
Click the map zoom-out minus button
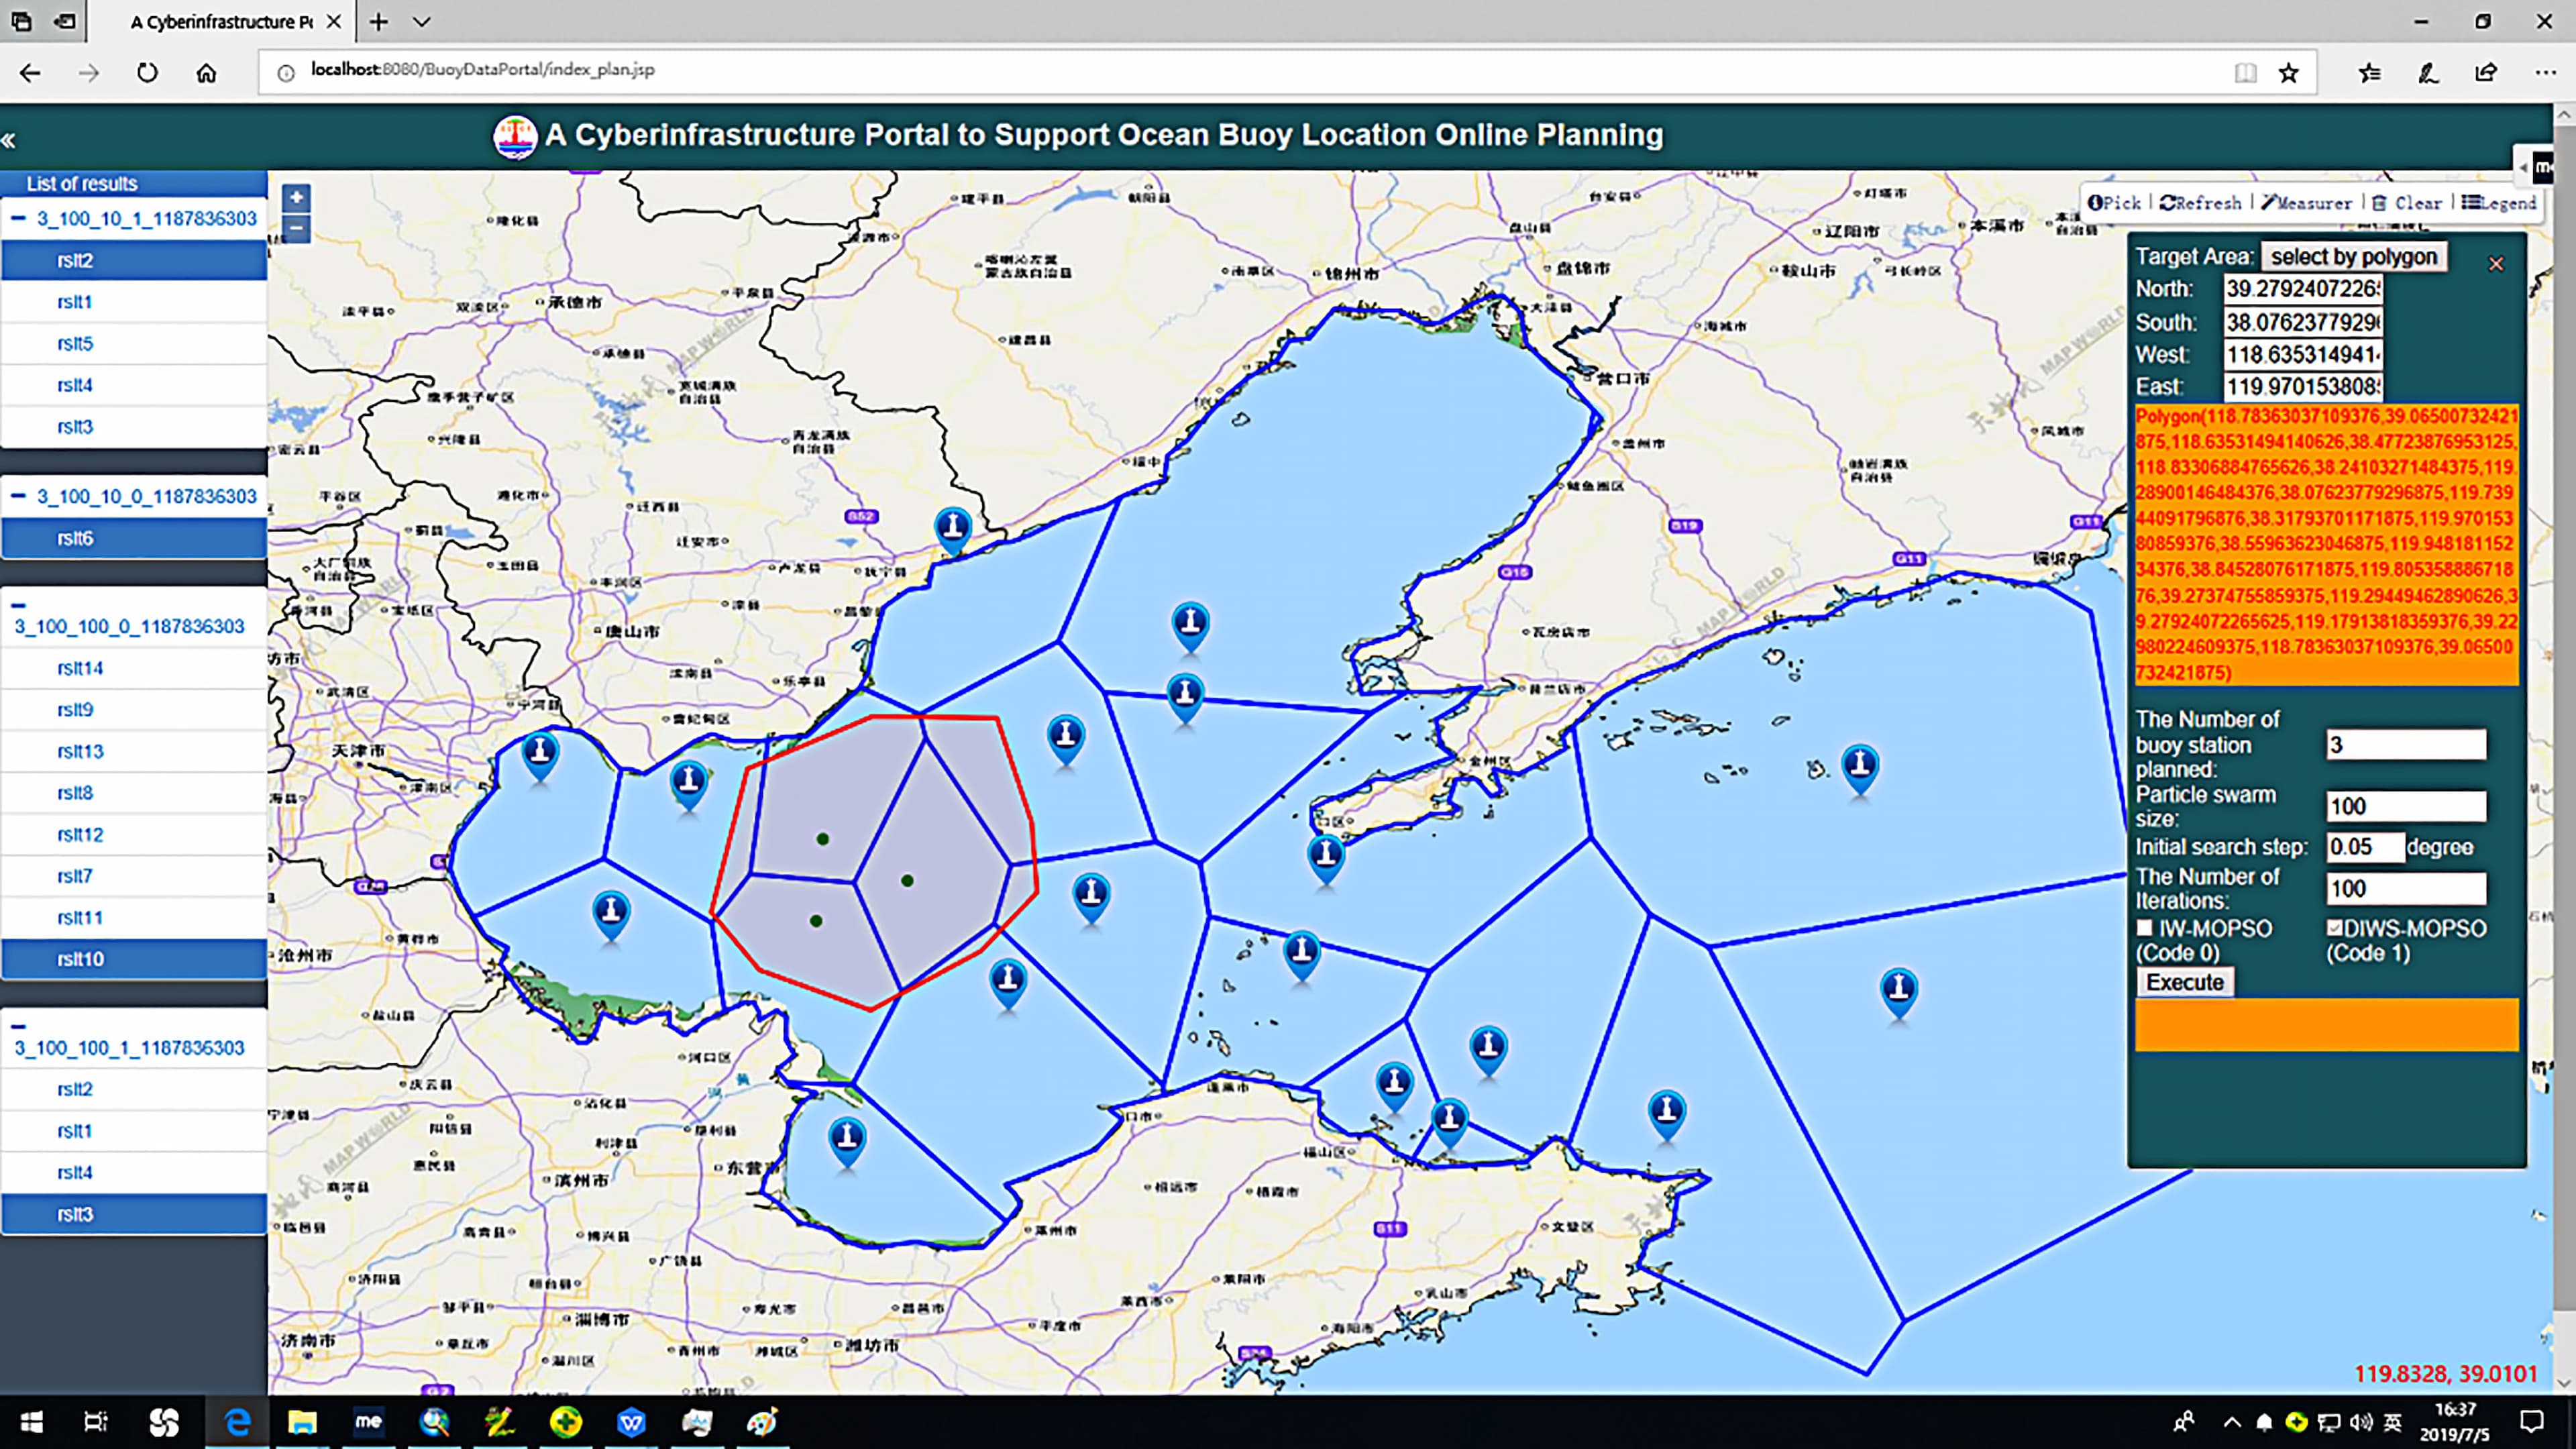pos(296,228)
